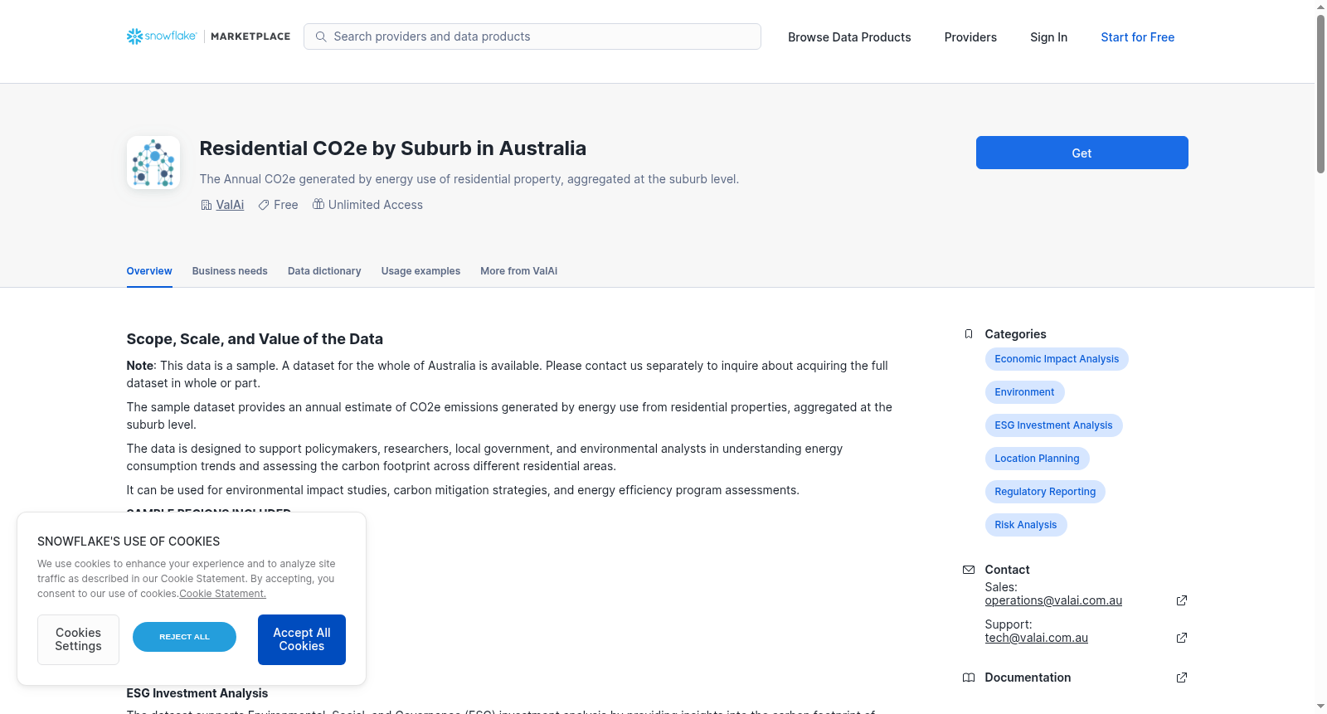The width and height of the screenshot is (1327, 714).
Task: Open Documentation external link icon
Action: point(1182,678)
